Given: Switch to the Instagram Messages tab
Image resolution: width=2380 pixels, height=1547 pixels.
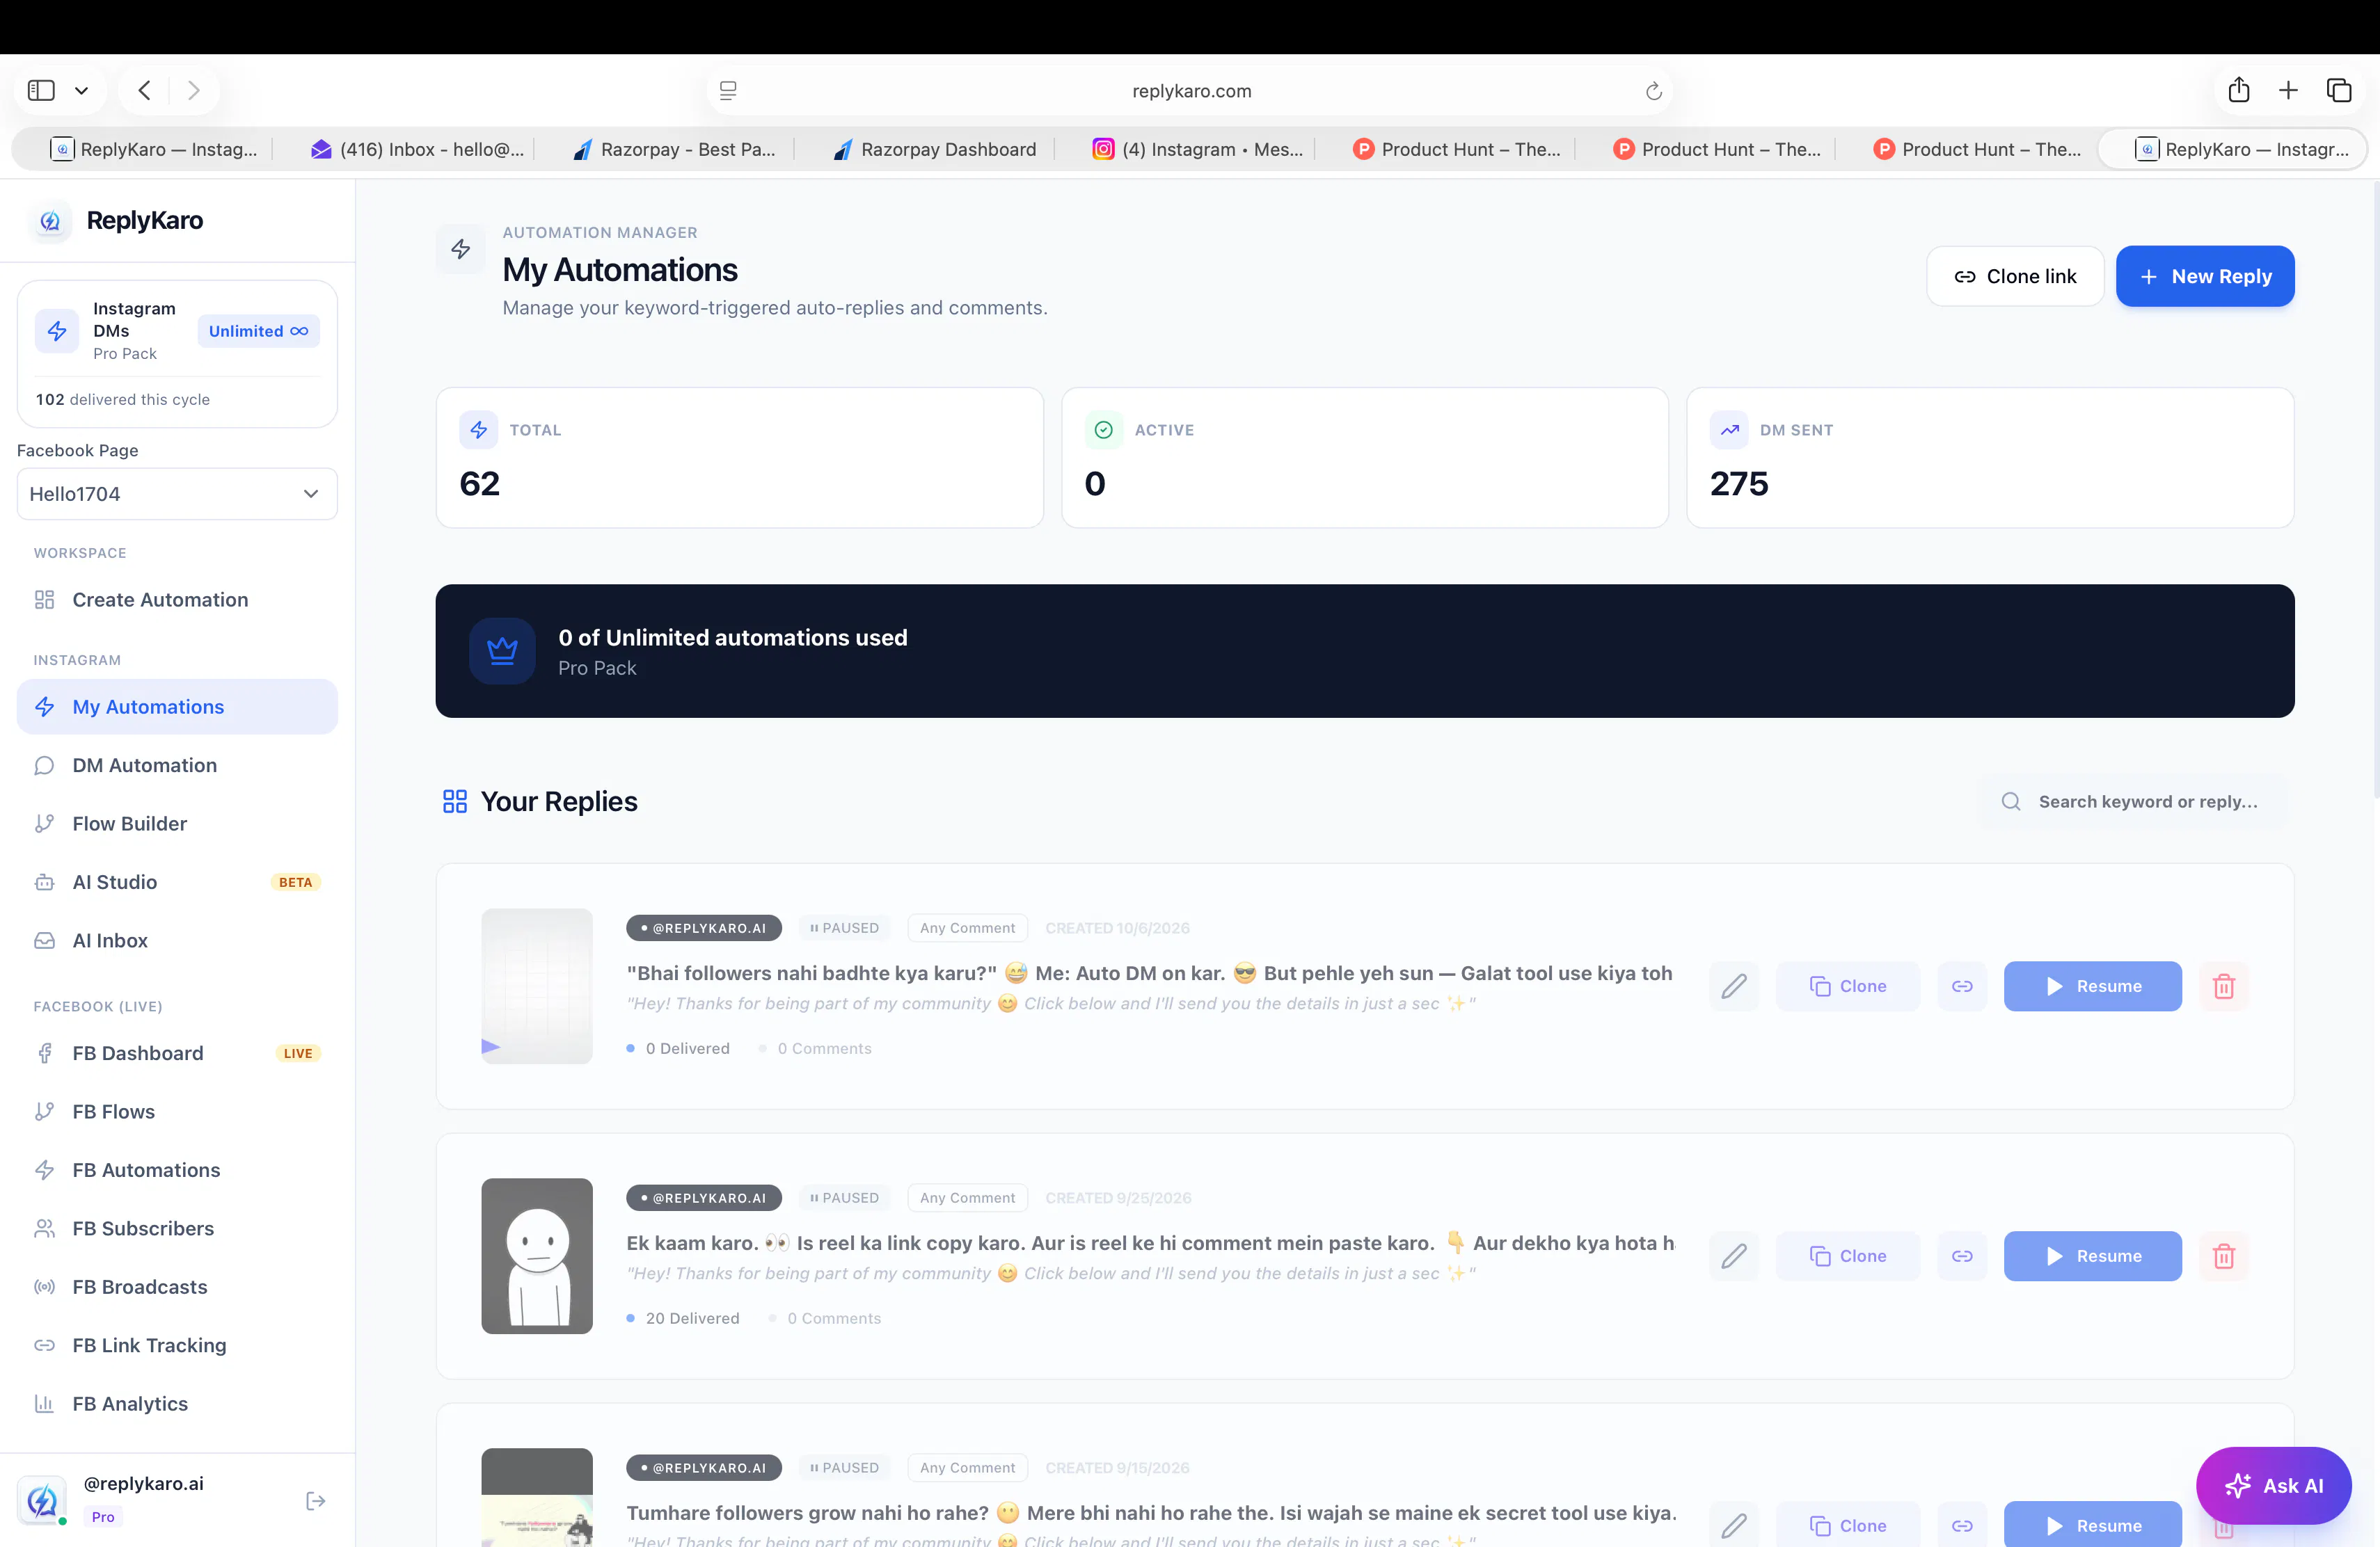Looking at the screenshot, I should click(x=1196, y=150).
